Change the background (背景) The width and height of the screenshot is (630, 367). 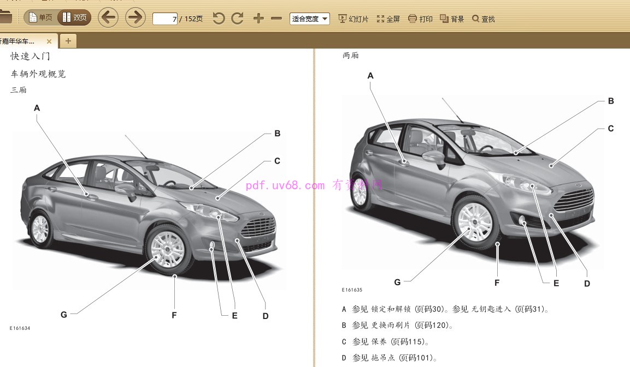tap(452, 19)
